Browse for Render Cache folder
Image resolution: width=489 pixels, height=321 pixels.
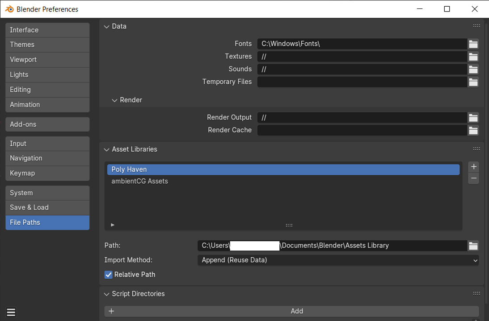pyautogui.click(x=473, y=130)
